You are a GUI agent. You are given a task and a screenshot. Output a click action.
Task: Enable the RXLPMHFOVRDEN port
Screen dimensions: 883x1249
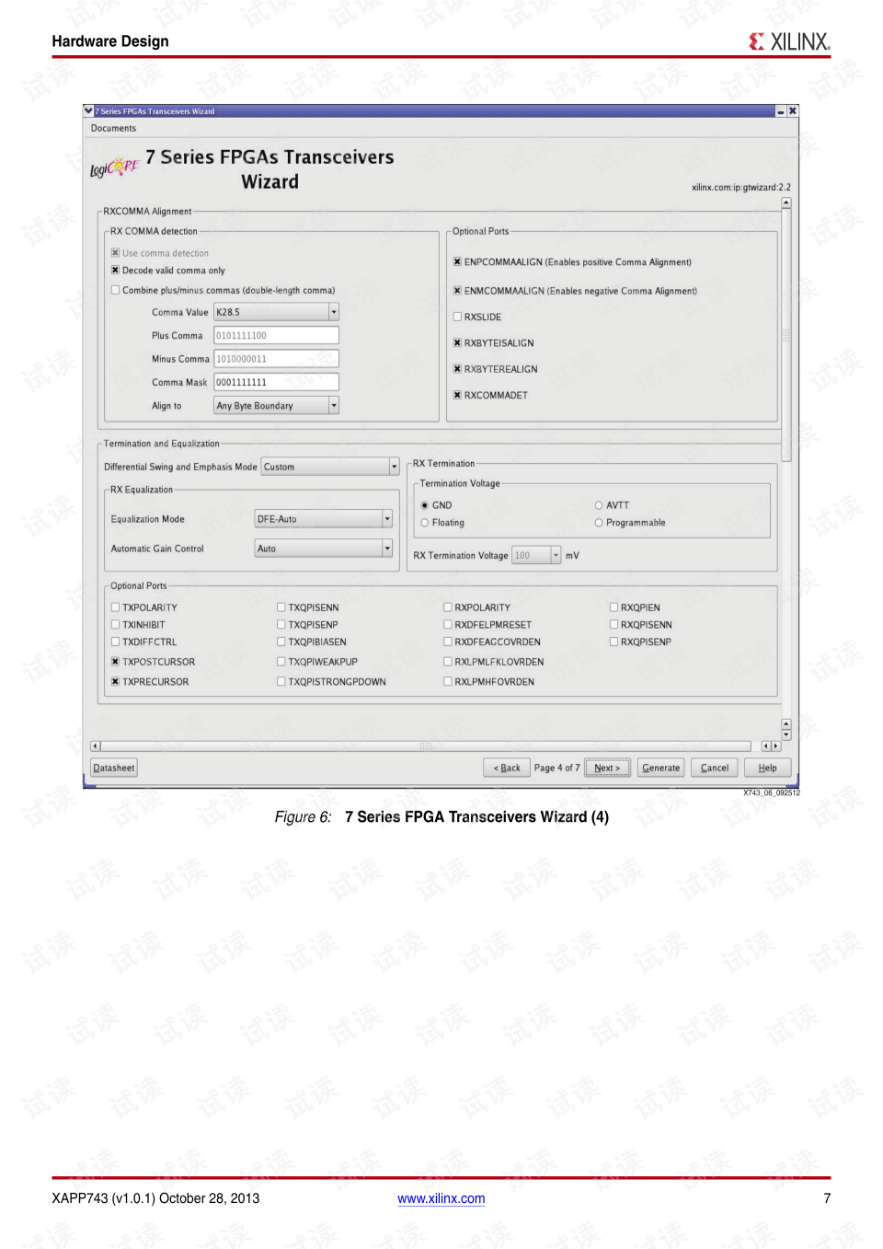448,682
